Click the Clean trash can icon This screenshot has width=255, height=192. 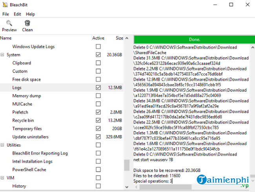pos(27,24)
